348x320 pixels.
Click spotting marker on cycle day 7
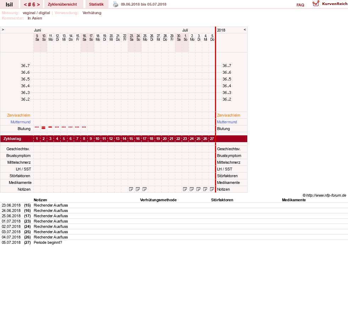tap(77, 127)
